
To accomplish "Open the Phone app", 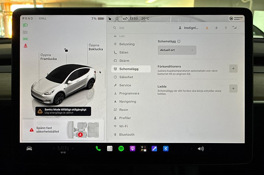I will (x=98, y=148).
